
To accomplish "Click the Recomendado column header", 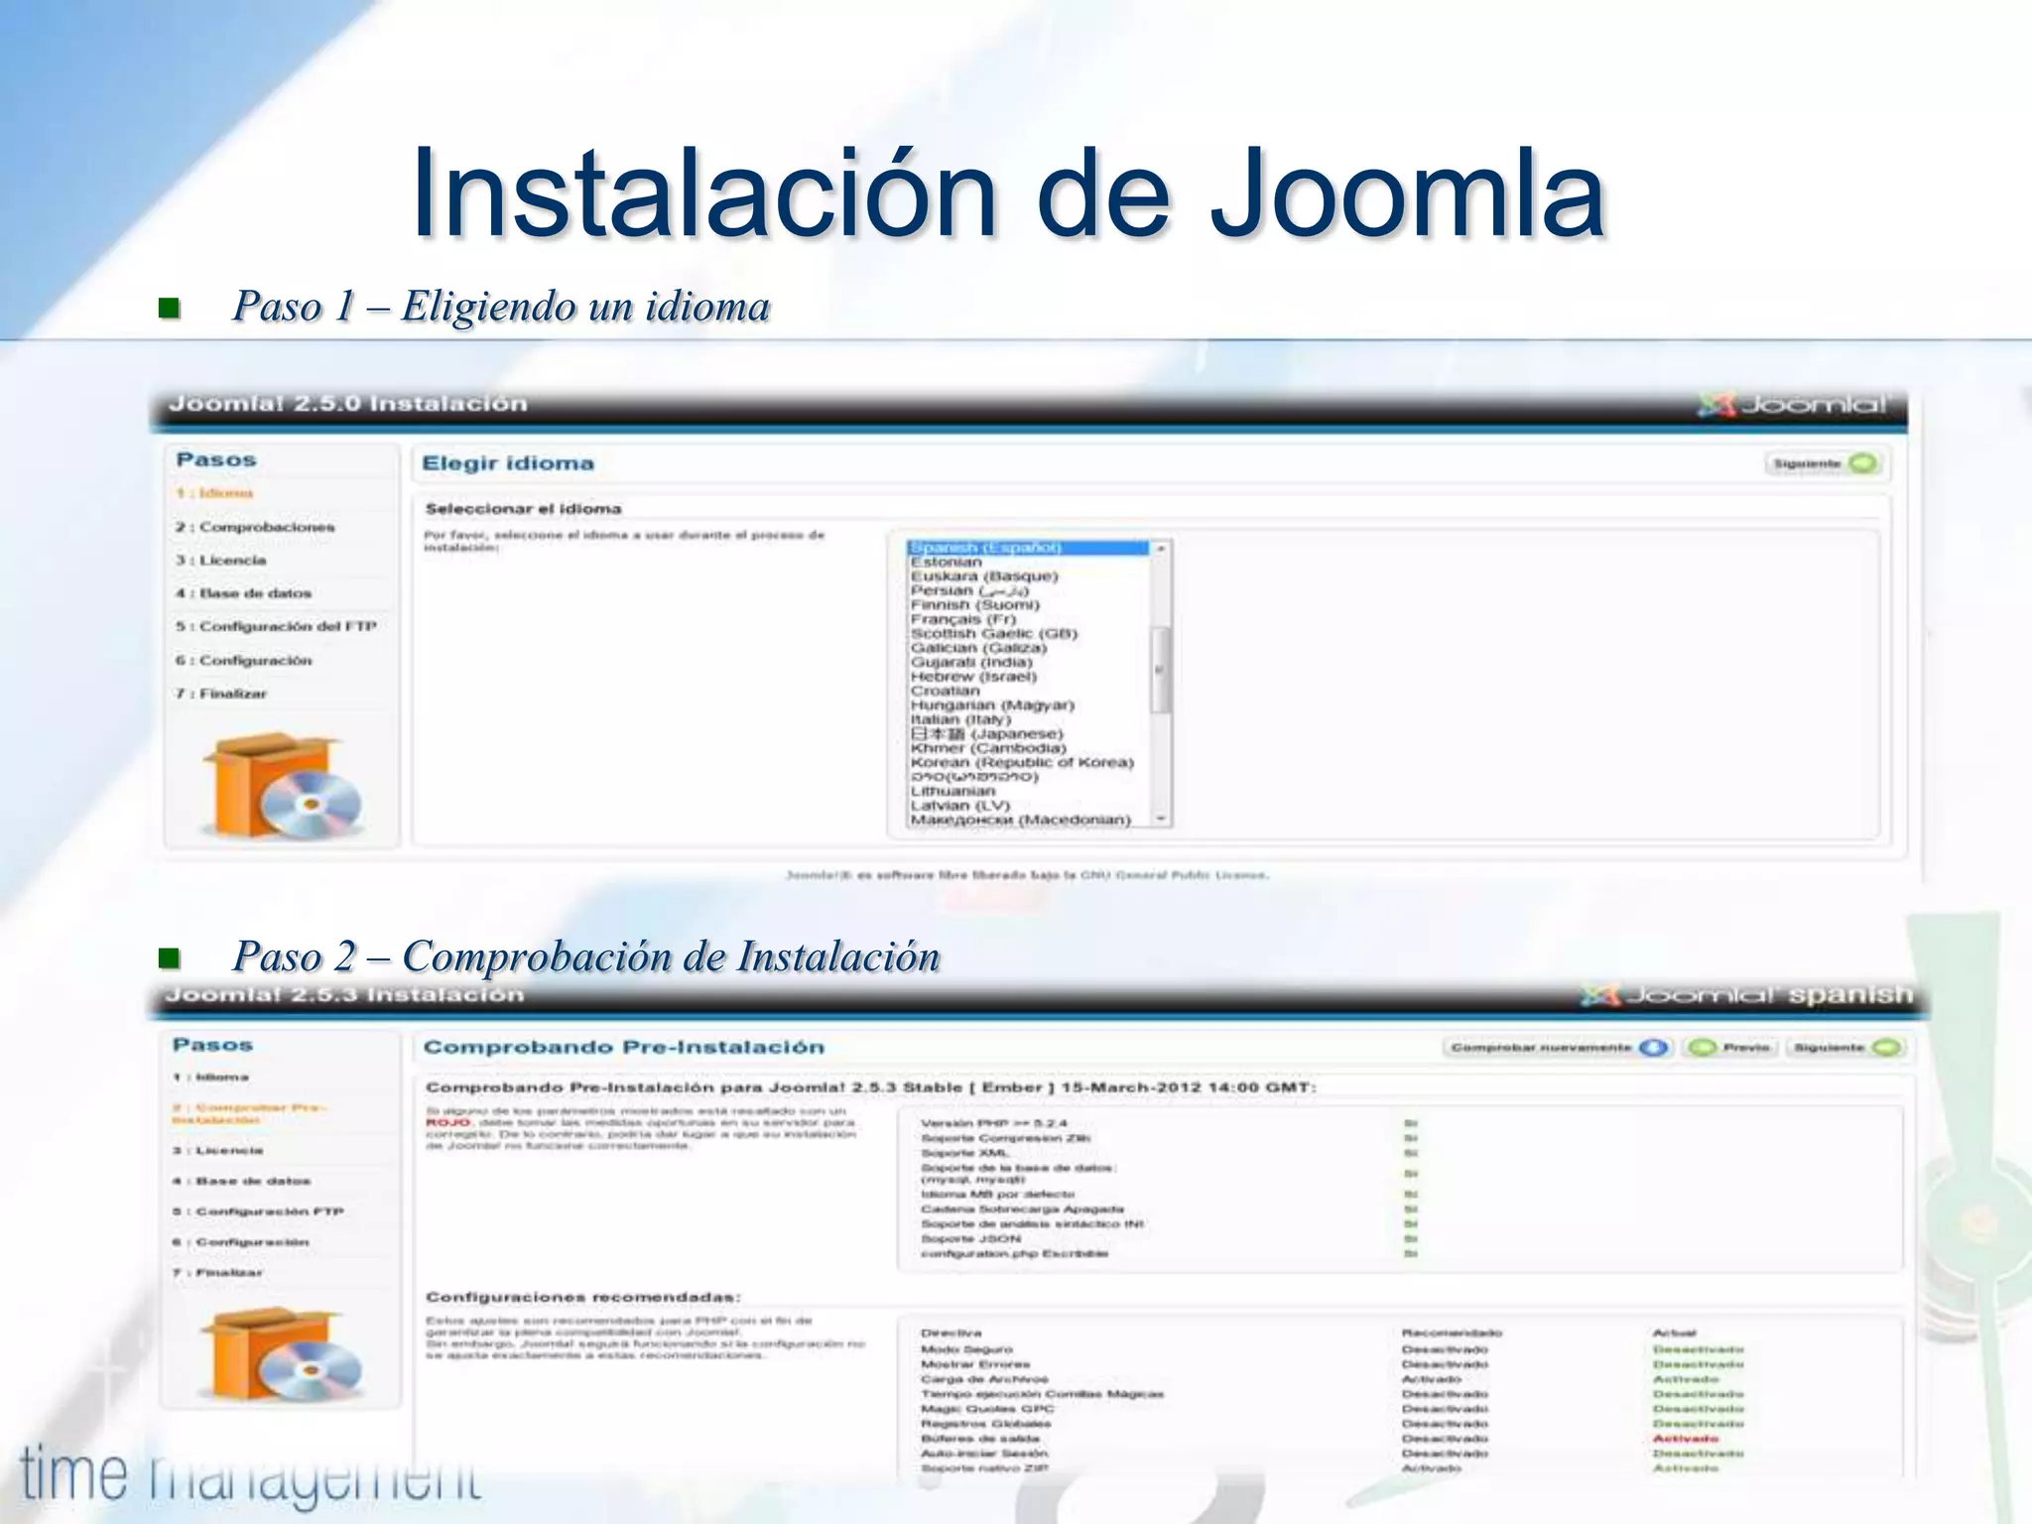I will [x=1452, y=1333].
